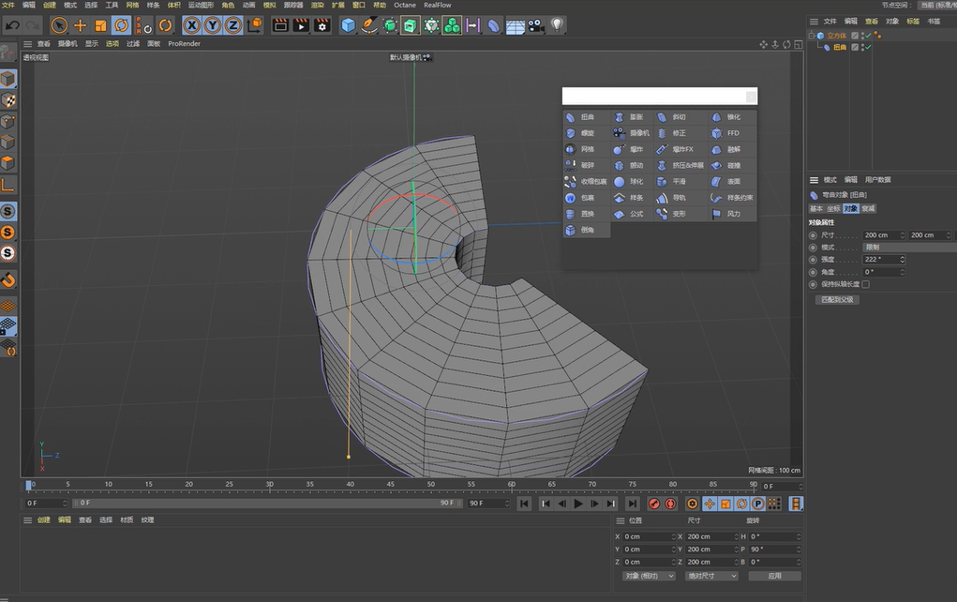Jump to end of animation

point(633,504)
